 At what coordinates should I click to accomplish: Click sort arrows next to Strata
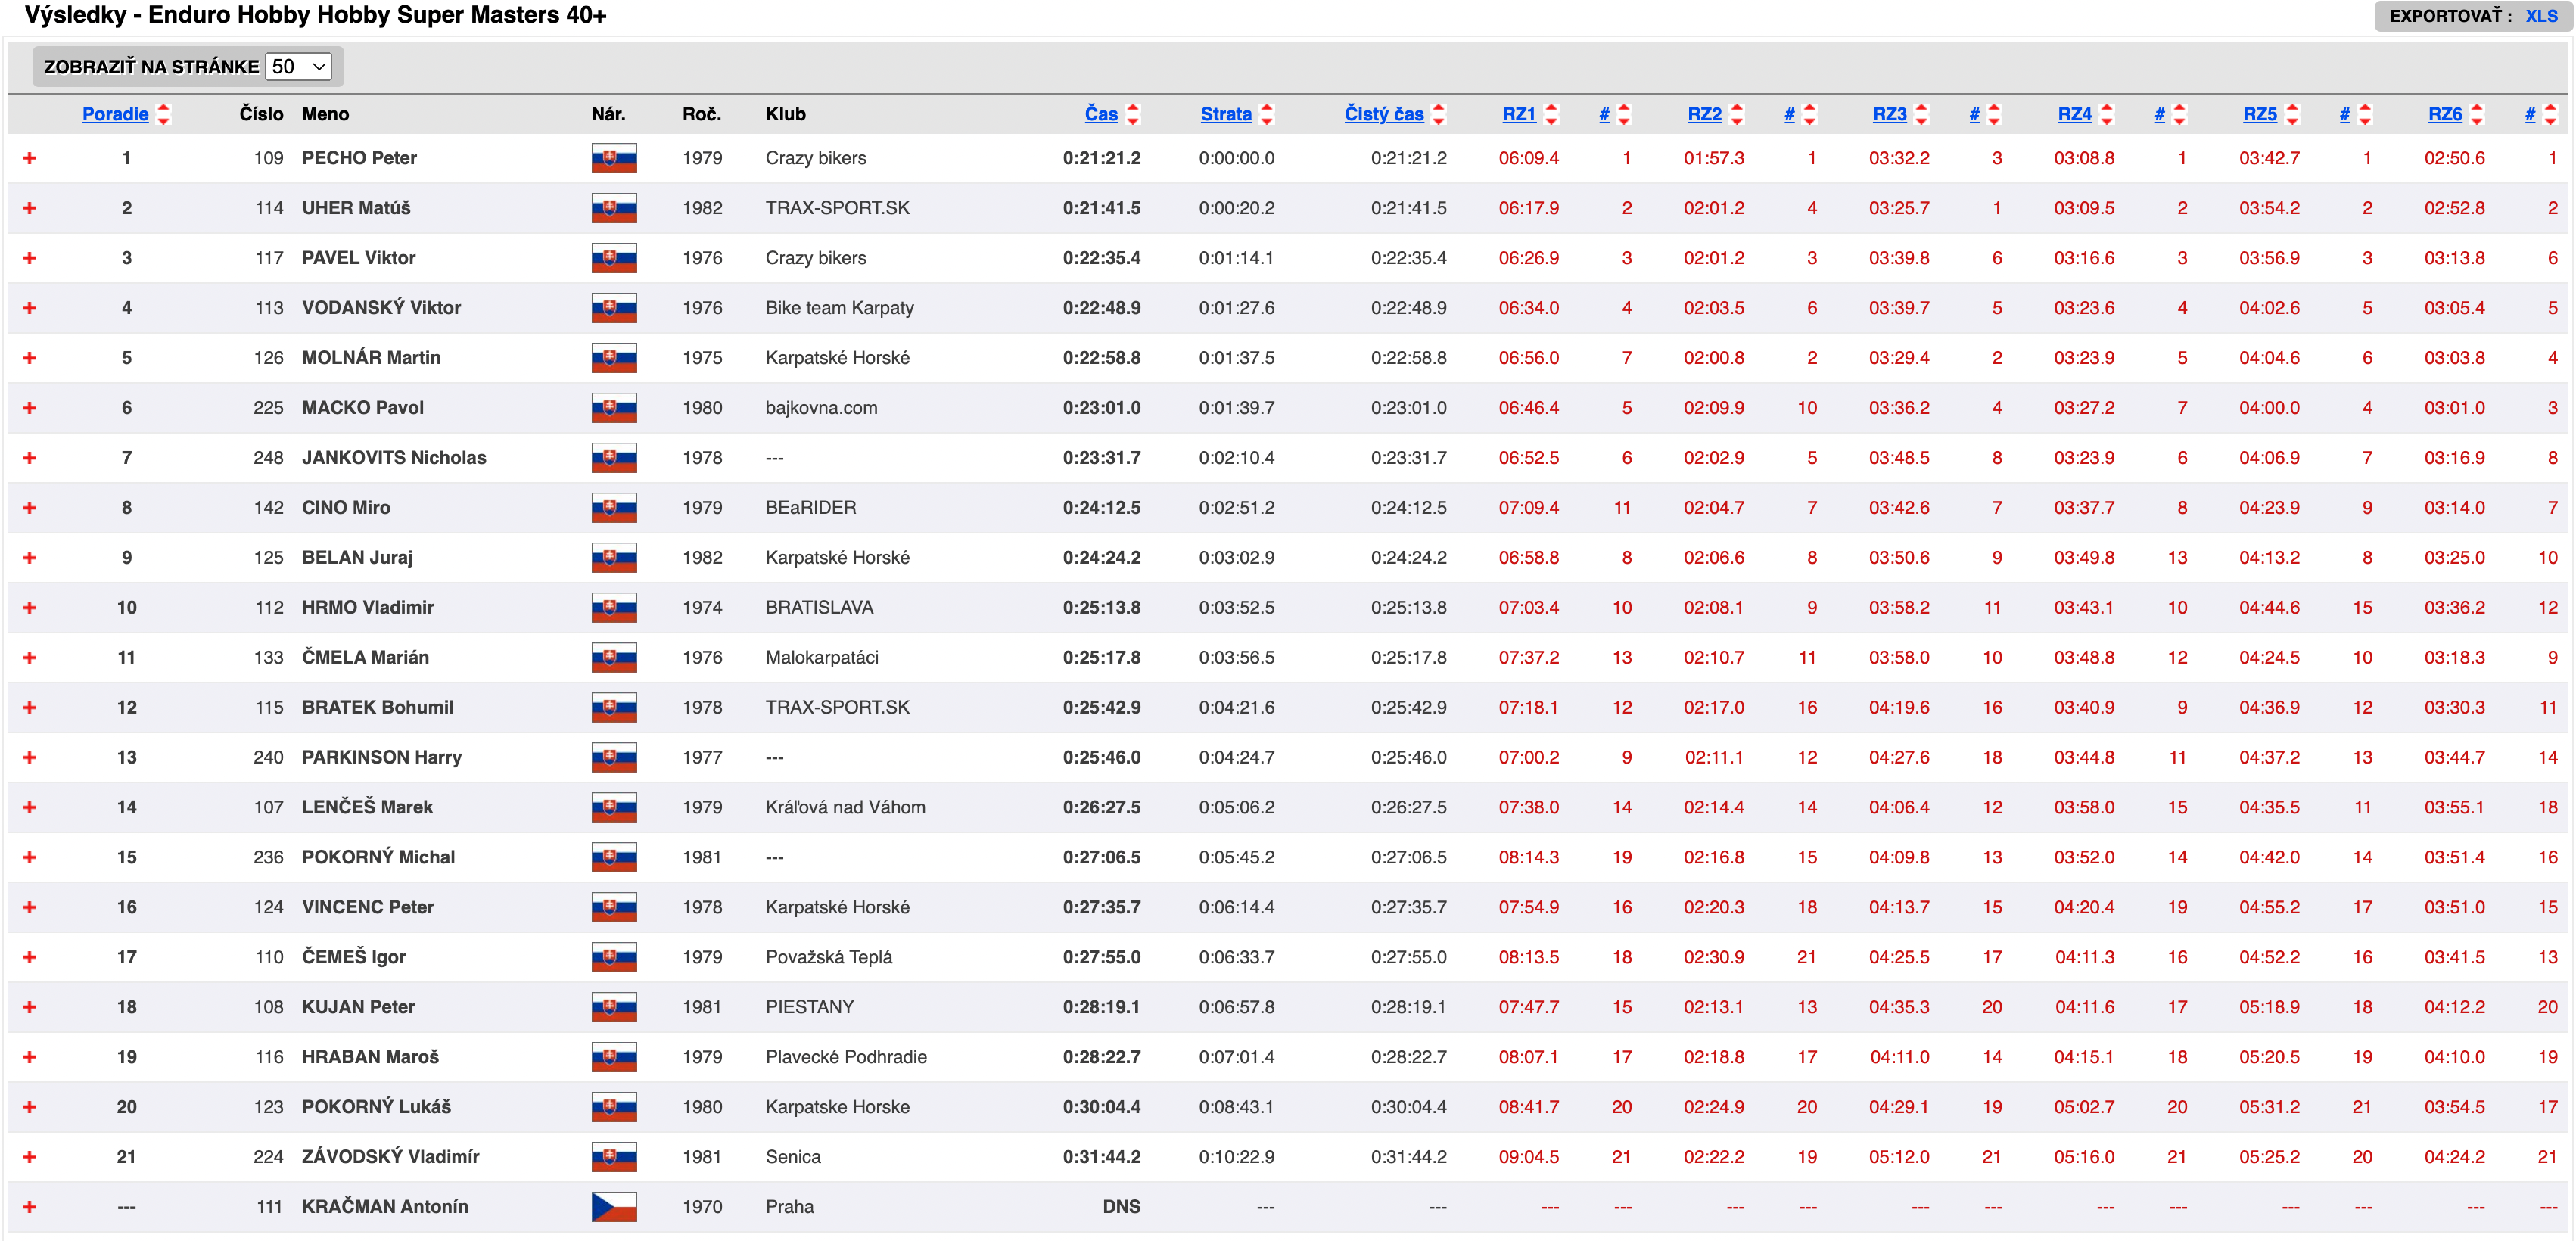click(1267, 114)
